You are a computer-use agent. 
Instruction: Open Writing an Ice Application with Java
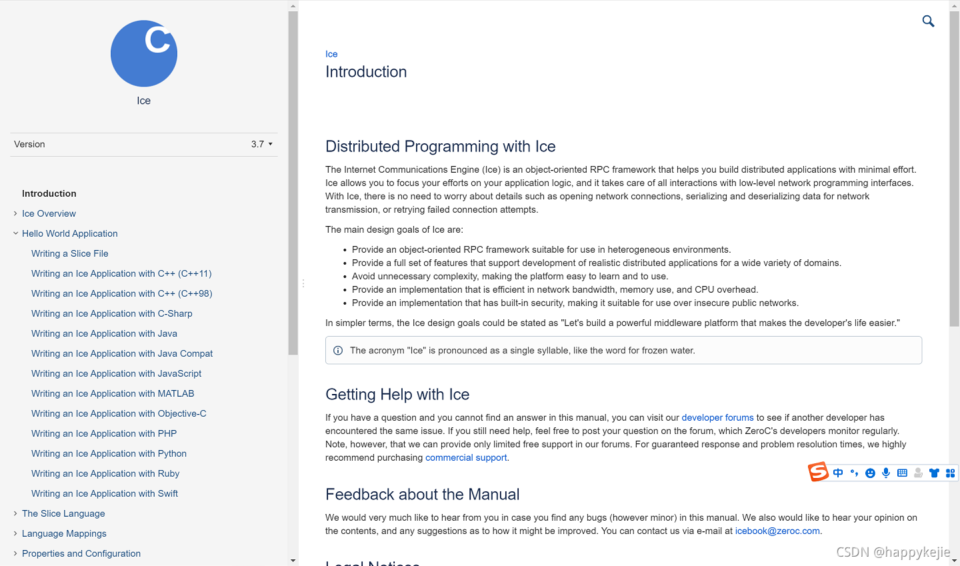(x=104, y=333)
